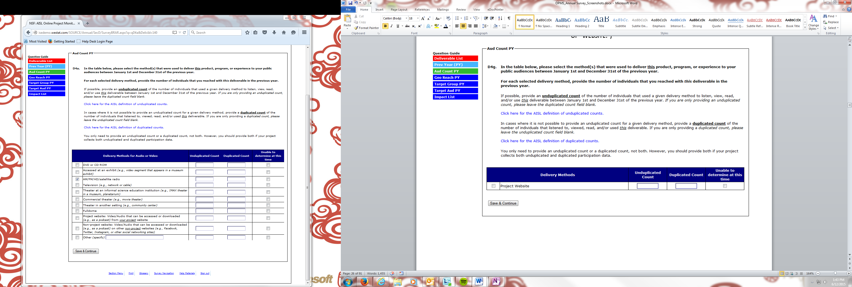Viewport: 852px width, 287px height.
Task: Open AISL definition of unduplicated counts link in browser
Action: click(x=125, y=104)
